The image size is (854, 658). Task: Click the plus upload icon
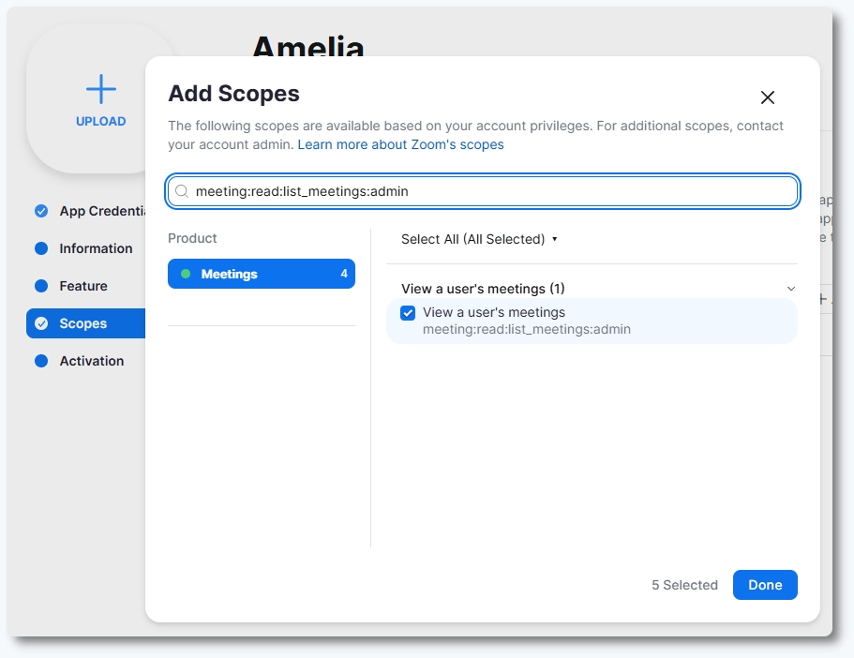[101, 89]
